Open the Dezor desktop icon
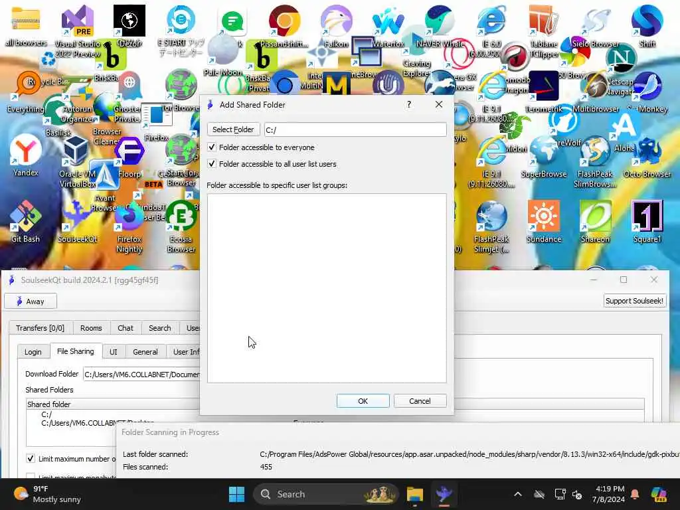The width and height of the screenshot is (680, 510). click(129, 26)
